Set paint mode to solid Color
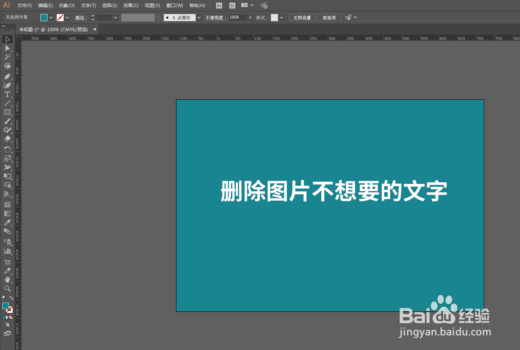 (4, 317)
